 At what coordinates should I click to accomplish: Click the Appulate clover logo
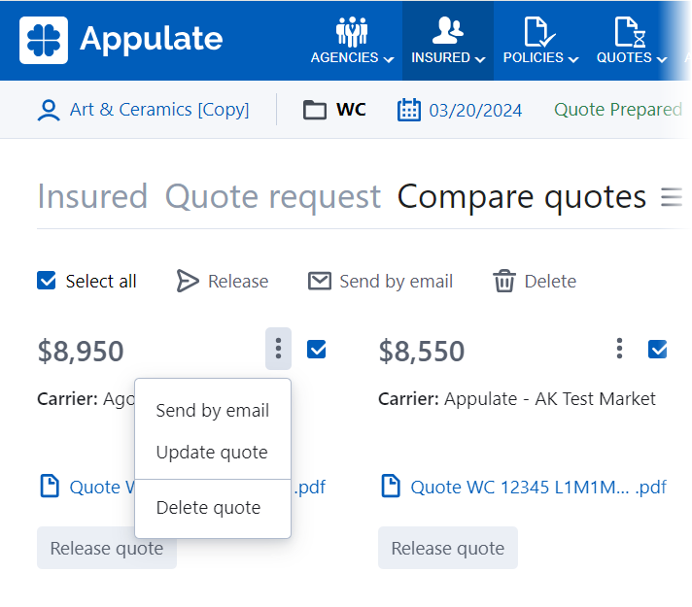[x=44, y=40]
